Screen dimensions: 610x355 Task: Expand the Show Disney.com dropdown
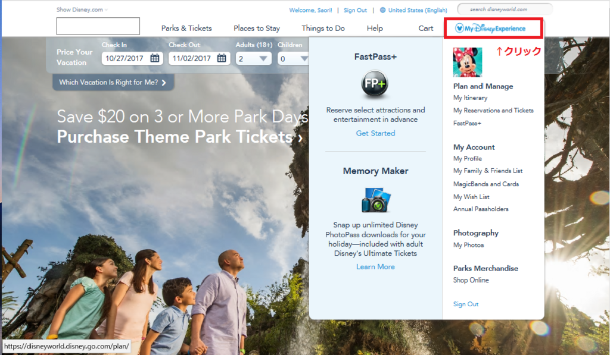(82, 10)
